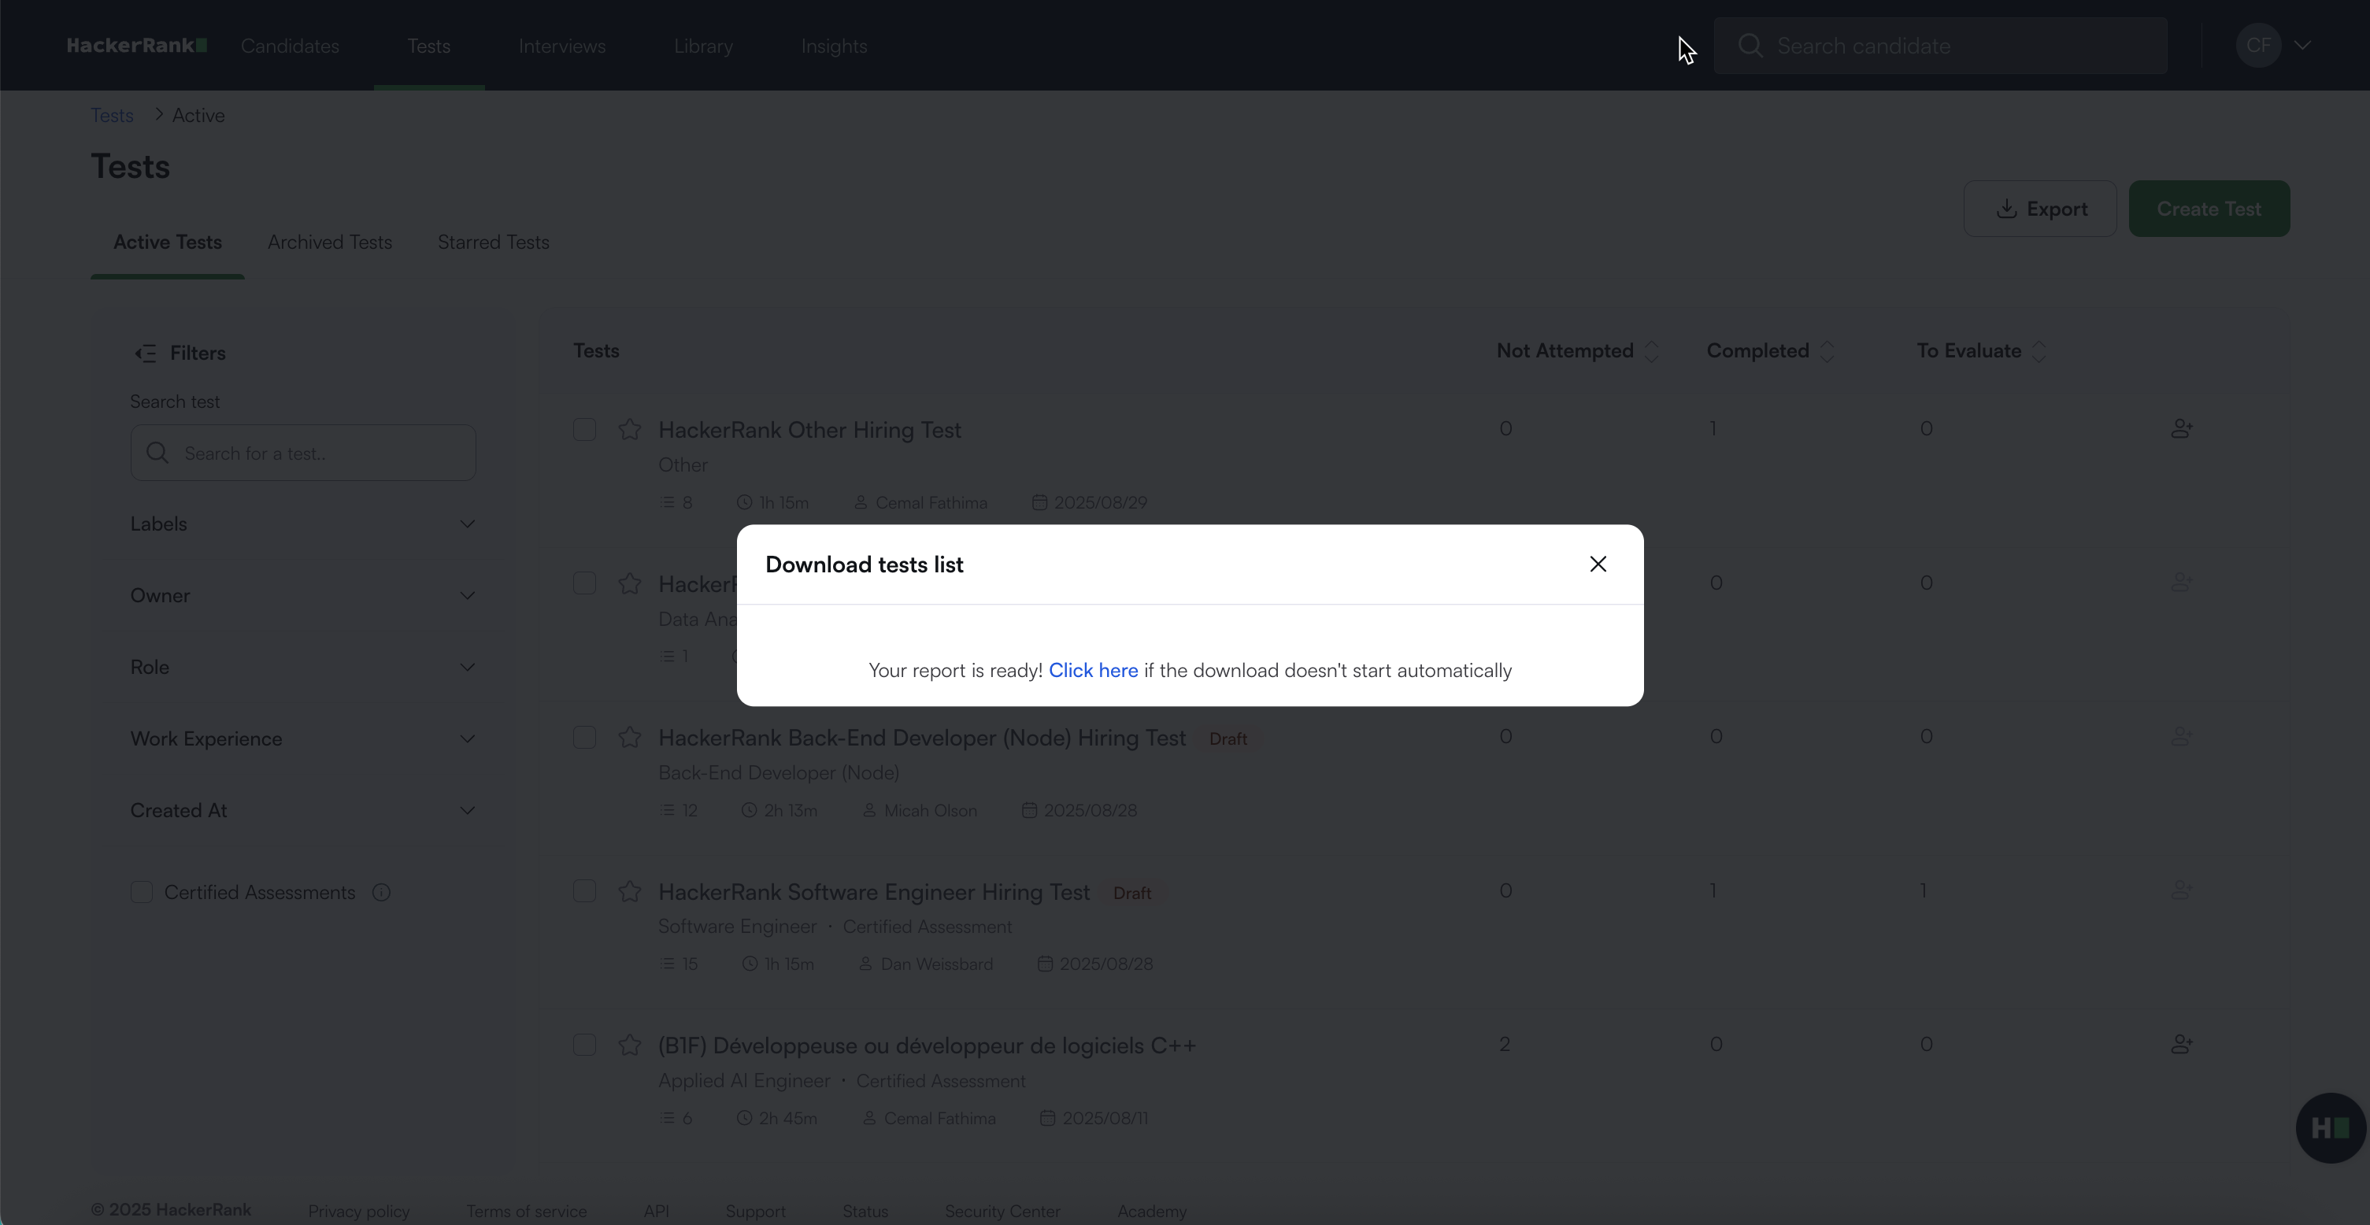Click the 'Click here' download link
The height and width of the screenshot is (1225, 2370).
point(1093,671)
